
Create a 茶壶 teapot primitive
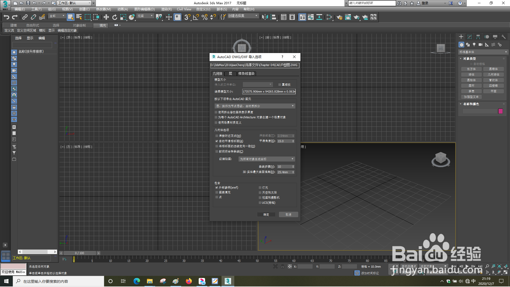click(x=471, y=91)
